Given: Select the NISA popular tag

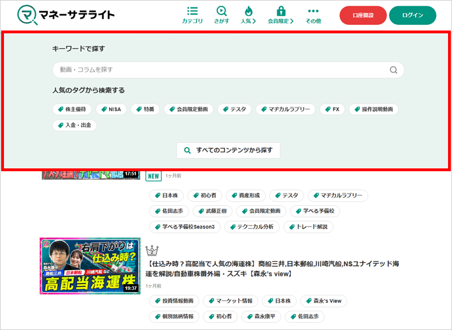Looking at the screenshot, I should 111,110.
